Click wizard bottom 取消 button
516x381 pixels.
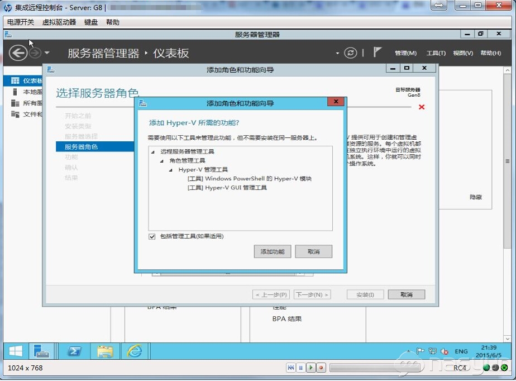[407, 294]
